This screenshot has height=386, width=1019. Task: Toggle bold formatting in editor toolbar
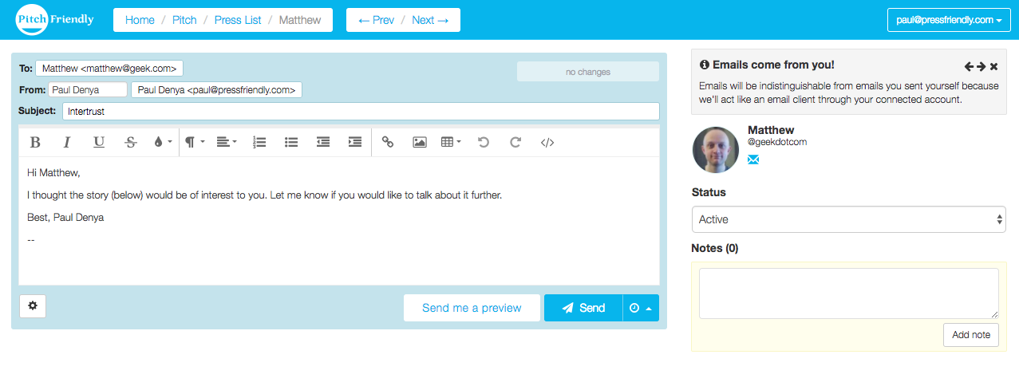click(35, 142)
